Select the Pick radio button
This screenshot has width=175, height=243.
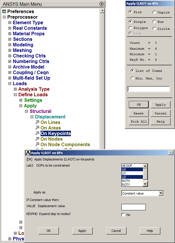point(130,12)
